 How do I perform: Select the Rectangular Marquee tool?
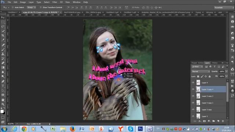[x=3, y=22]
